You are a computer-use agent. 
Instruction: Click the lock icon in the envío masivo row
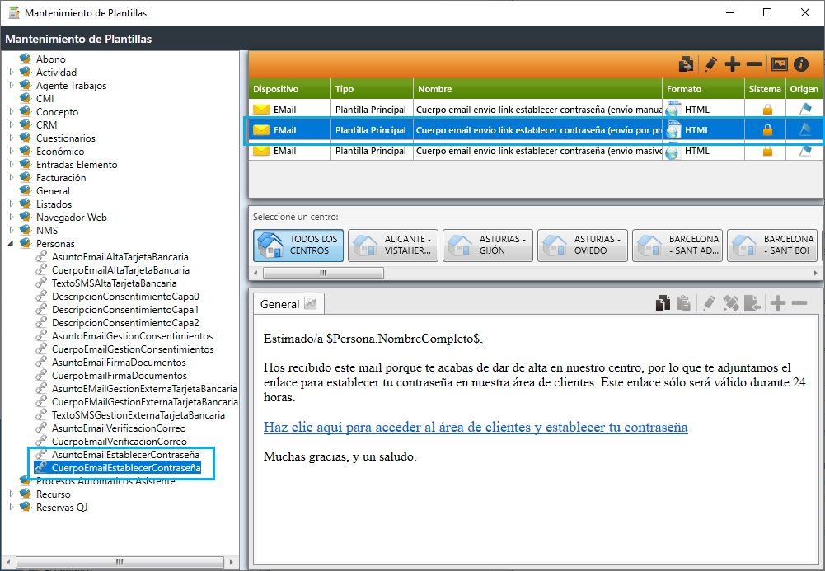[x=767, y=151]
